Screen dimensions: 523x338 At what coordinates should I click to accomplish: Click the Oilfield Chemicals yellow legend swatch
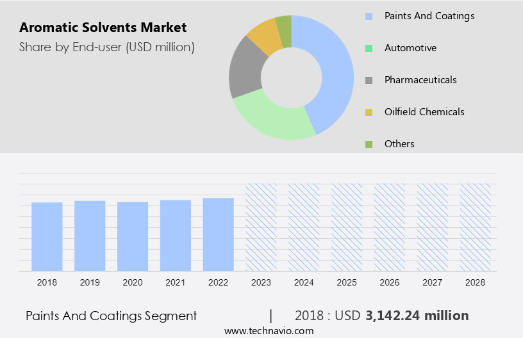tap(369, 112)
